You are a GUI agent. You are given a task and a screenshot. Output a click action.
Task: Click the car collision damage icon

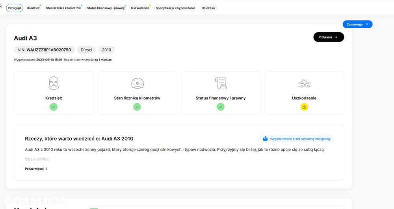click(x=304, y=83)
